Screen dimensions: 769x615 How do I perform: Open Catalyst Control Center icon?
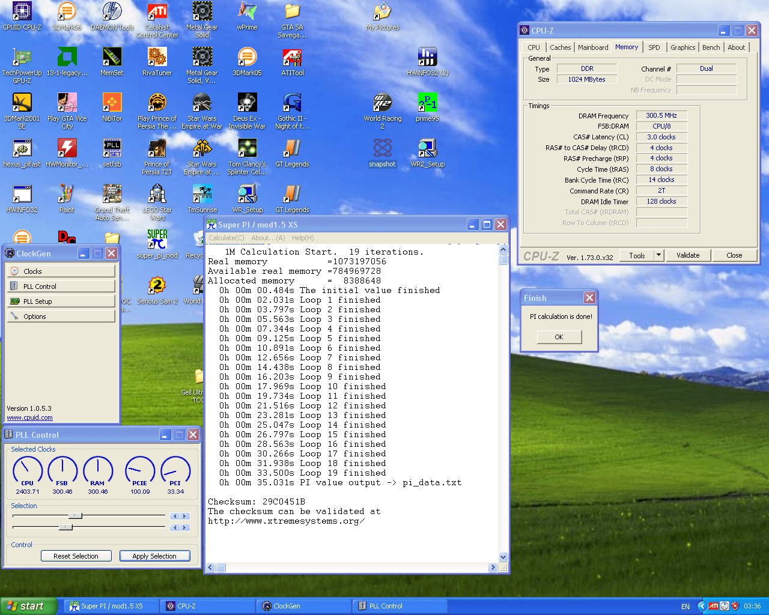[x=157, y=20]
